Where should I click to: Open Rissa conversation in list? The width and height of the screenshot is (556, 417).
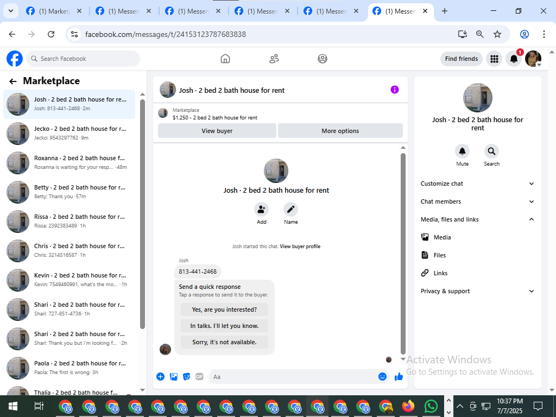(69, 222)
